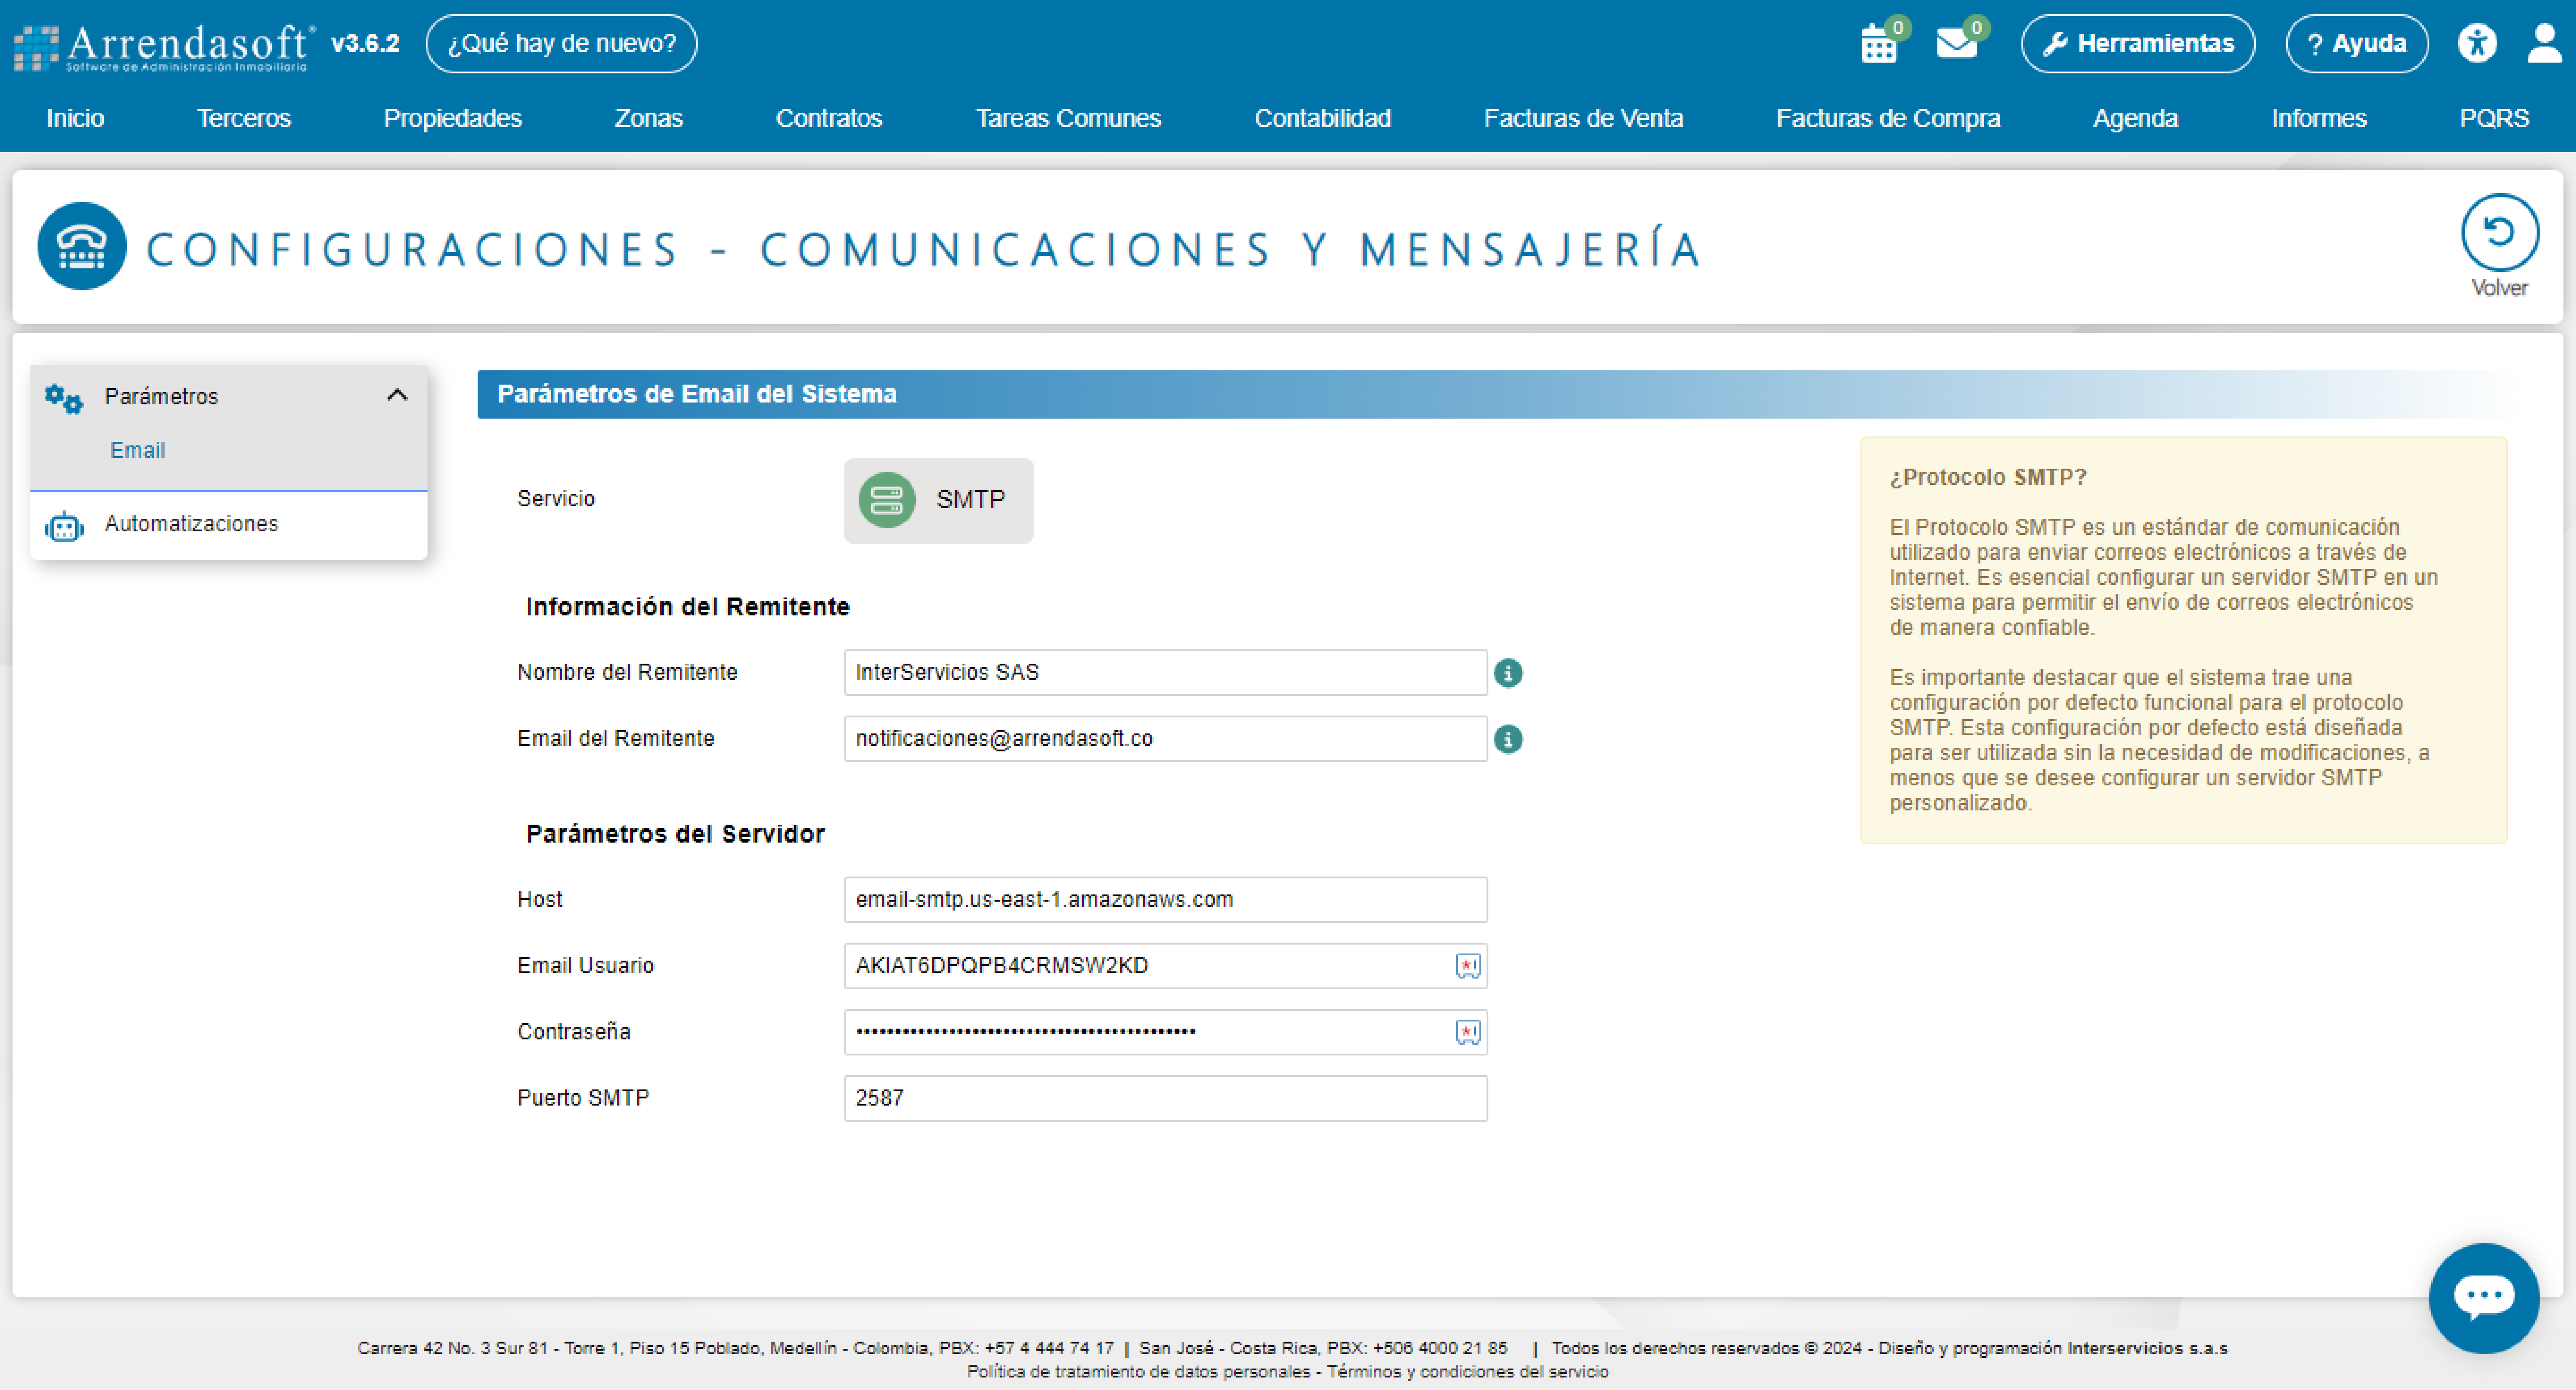
Task: Collapse the Parámetros section chevron
Action: (x=397, y=395)
